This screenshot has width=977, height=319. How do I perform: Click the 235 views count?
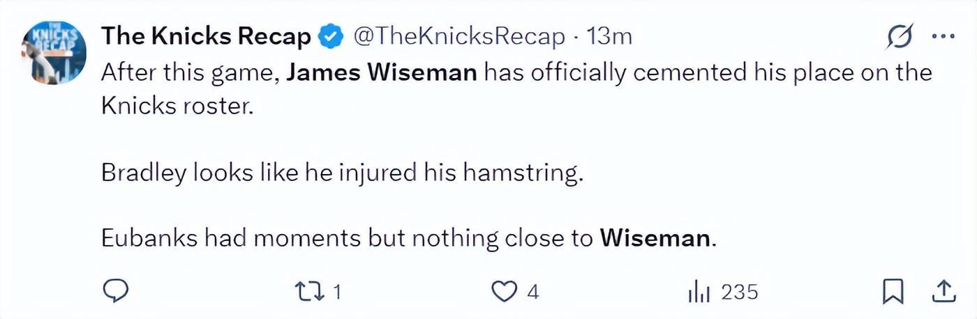point(740,292)
